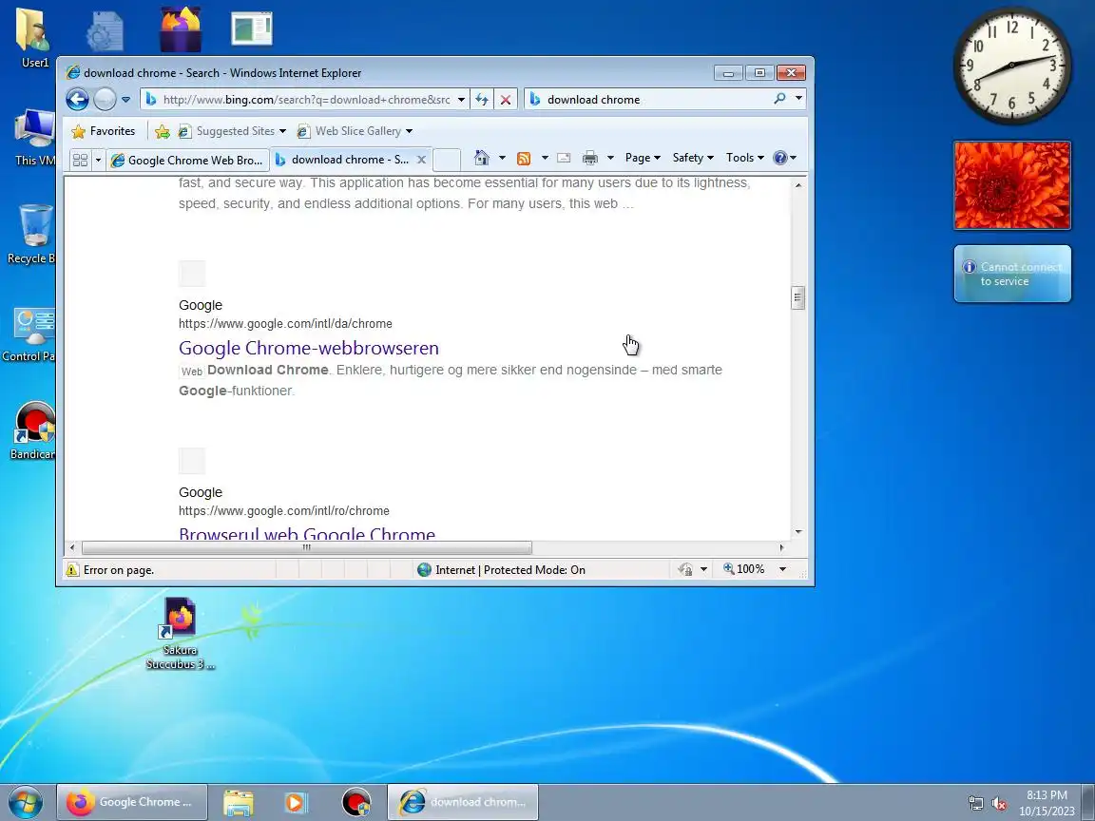Open Quick Tabs grid icon
The width and height of the screenshot is (1095, 821).
80,160
